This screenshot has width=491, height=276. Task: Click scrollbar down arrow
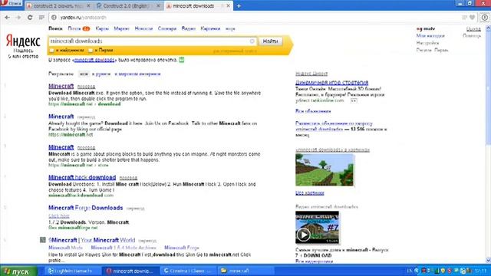[488, 260]
